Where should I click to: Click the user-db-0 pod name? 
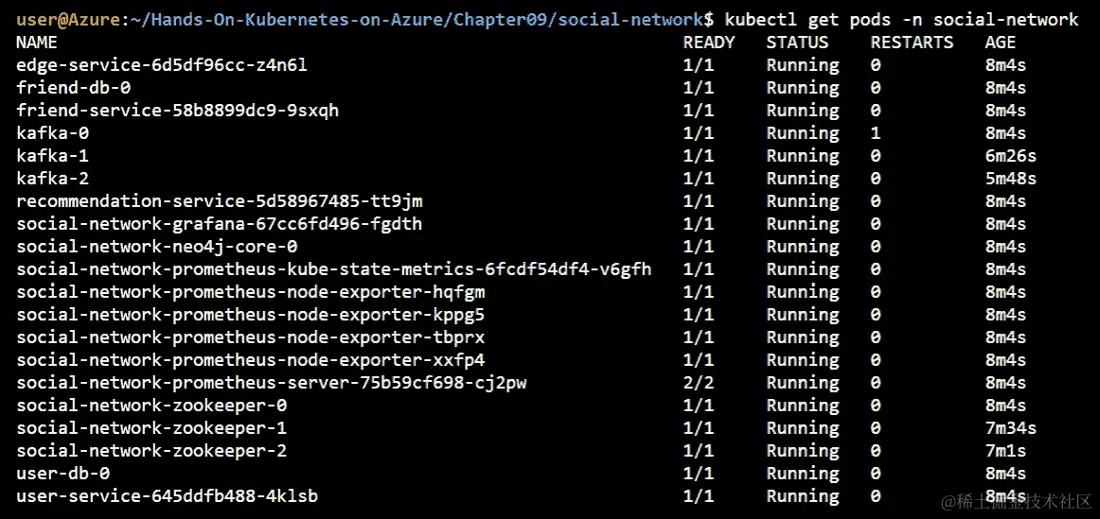click(63, 474)
